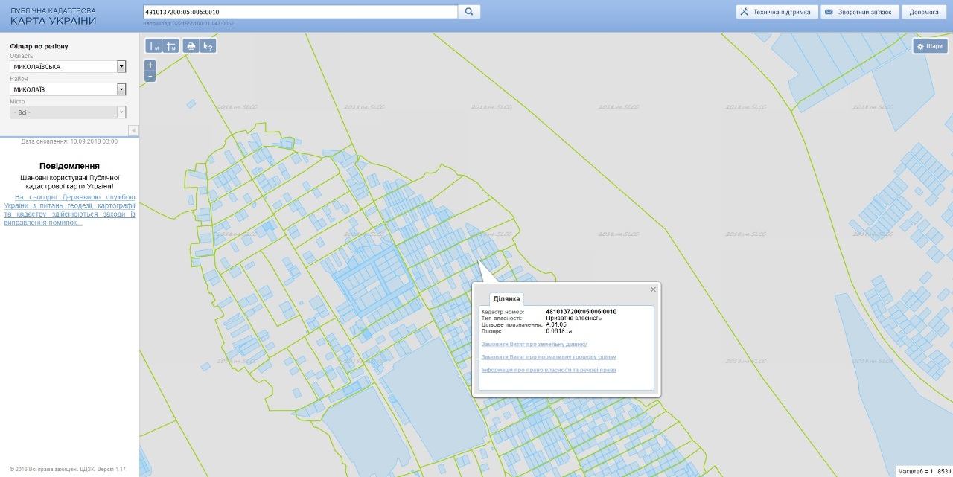Click the magnifier search button
This screenshot has width=953, height=477.
click(469, 12)
